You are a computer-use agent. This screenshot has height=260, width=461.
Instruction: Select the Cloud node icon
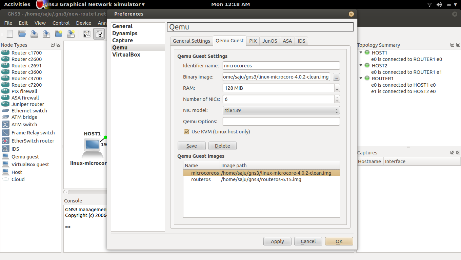point(5,179)
